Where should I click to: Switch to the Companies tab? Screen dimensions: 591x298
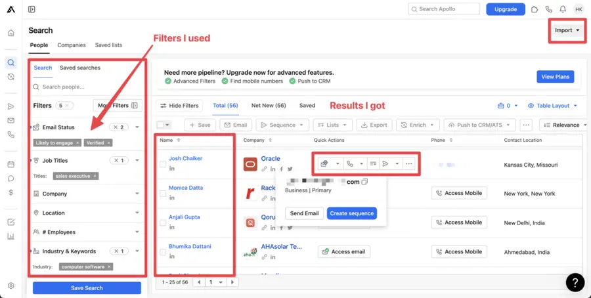pyautogui.click(x=71, y=45)
